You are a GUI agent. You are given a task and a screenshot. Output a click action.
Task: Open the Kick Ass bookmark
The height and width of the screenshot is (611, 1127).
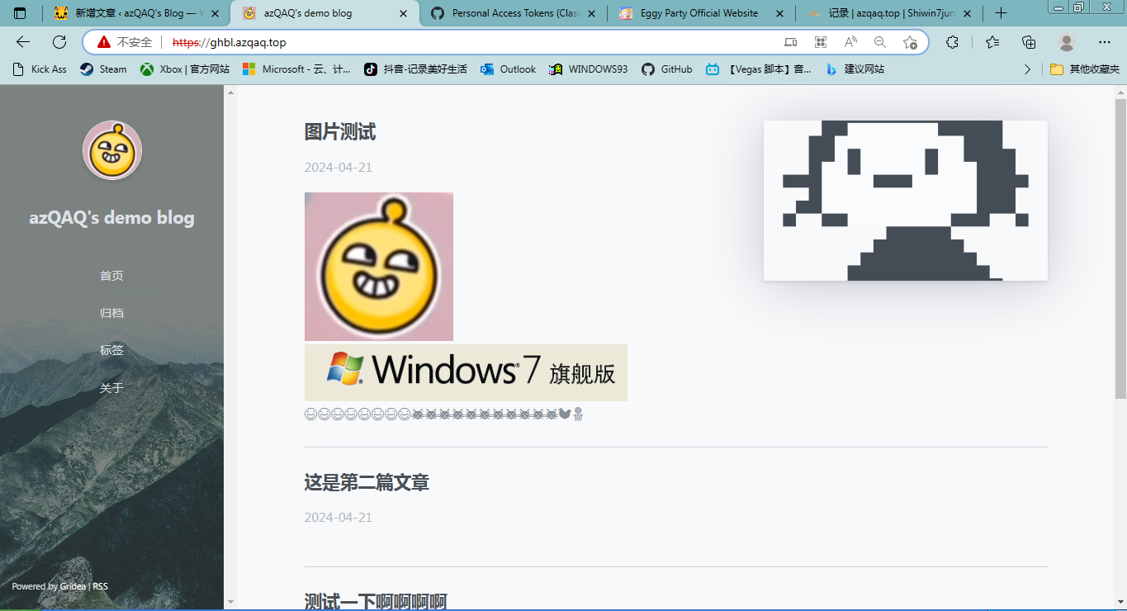pyautogui.click(x=40, y=69)
